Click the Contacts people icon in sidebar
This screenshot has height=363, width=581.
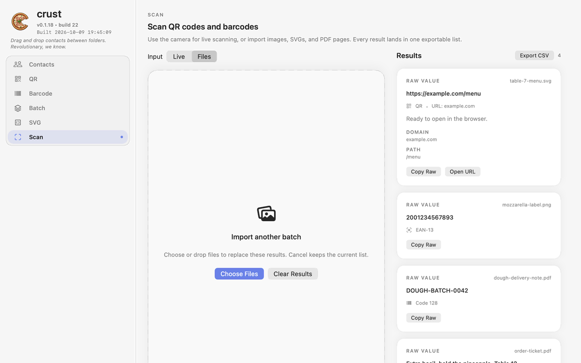pos(18,64)
